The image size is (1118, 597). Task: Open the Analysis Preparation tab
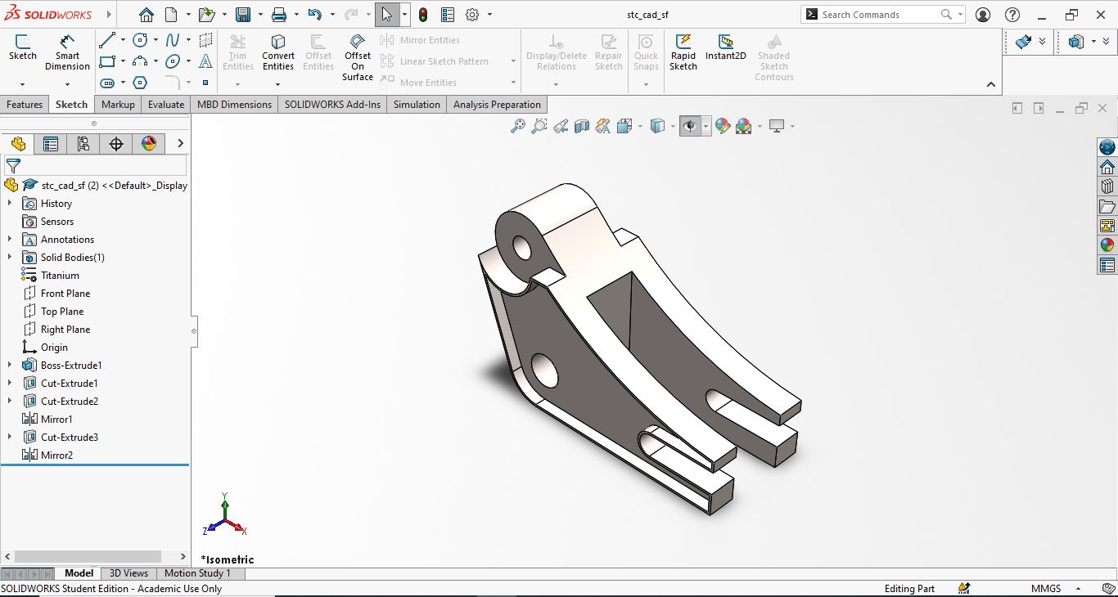(497, 105)
